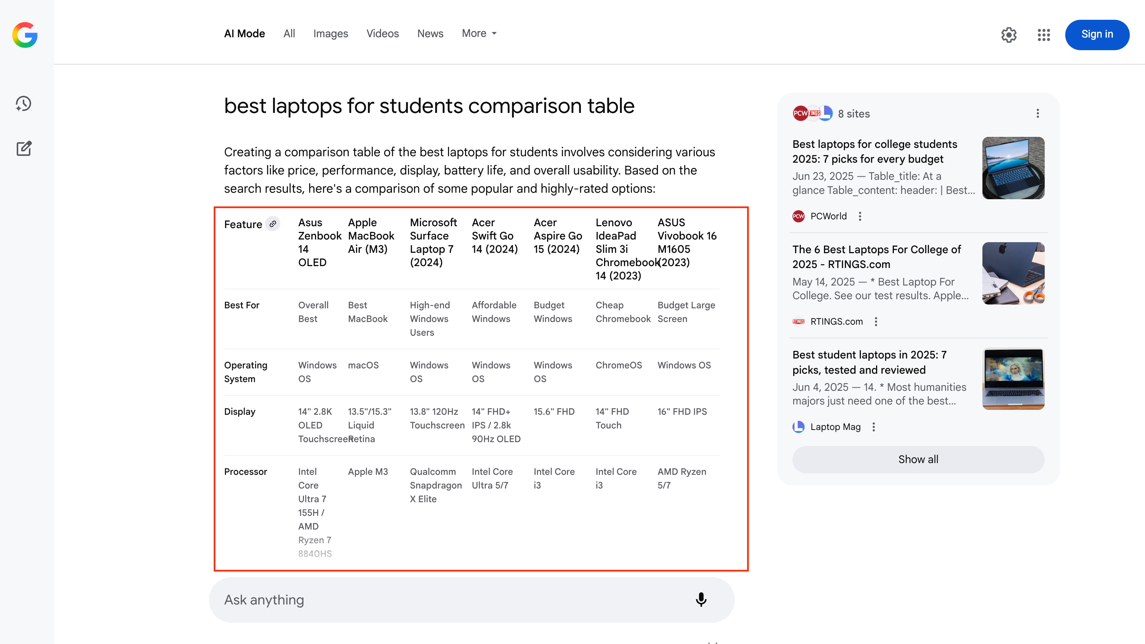Switch to the Videos tab
Image resolution: width=1145 pixels, height=644 pixels.
[x=382, y=33]
